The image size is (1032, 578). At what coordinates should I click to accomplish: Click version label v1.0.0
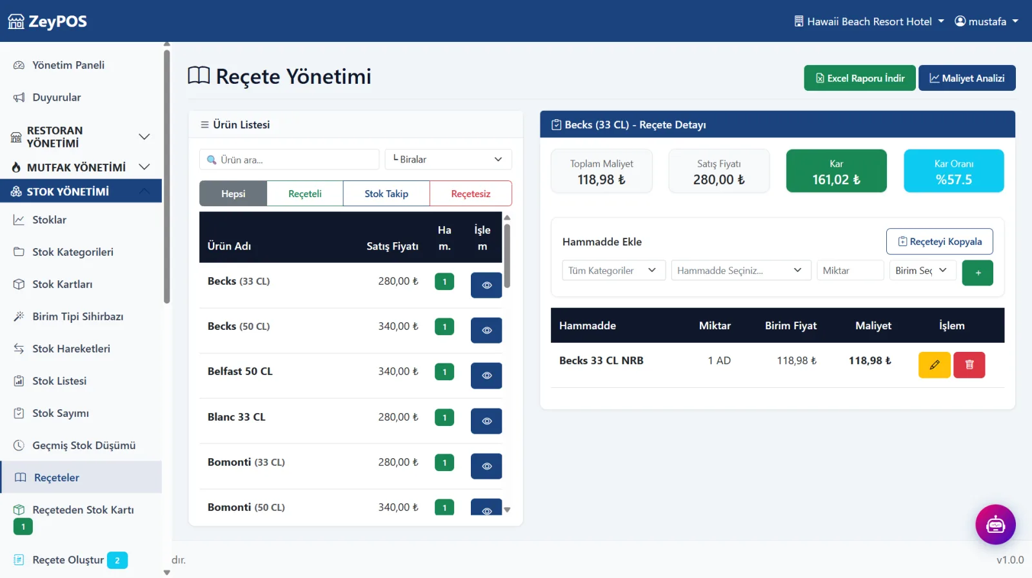click(1010, 560)
